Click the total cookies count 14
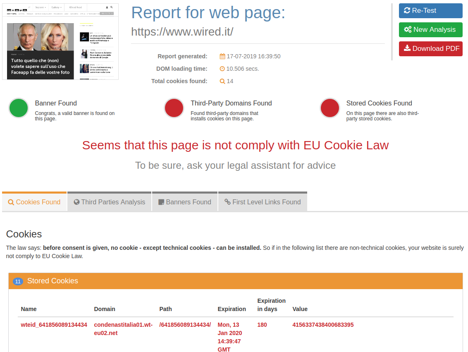 pos(230,81)
